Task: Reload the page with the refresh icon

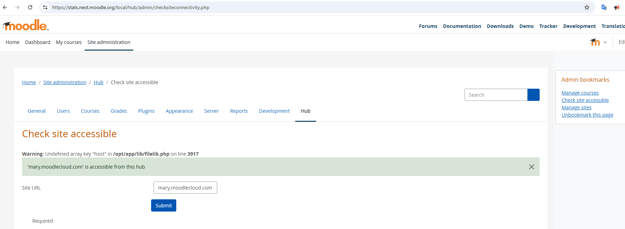Action: (30, 7)
